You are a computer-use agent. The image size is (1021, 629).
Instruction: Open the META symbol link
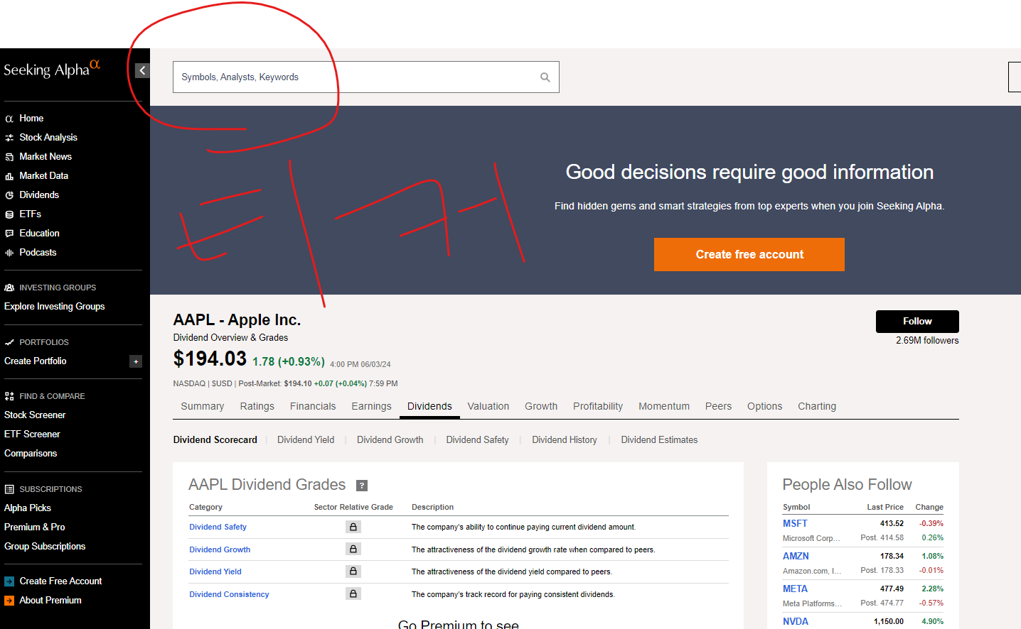pyautogui.click(x=795, y=589)
